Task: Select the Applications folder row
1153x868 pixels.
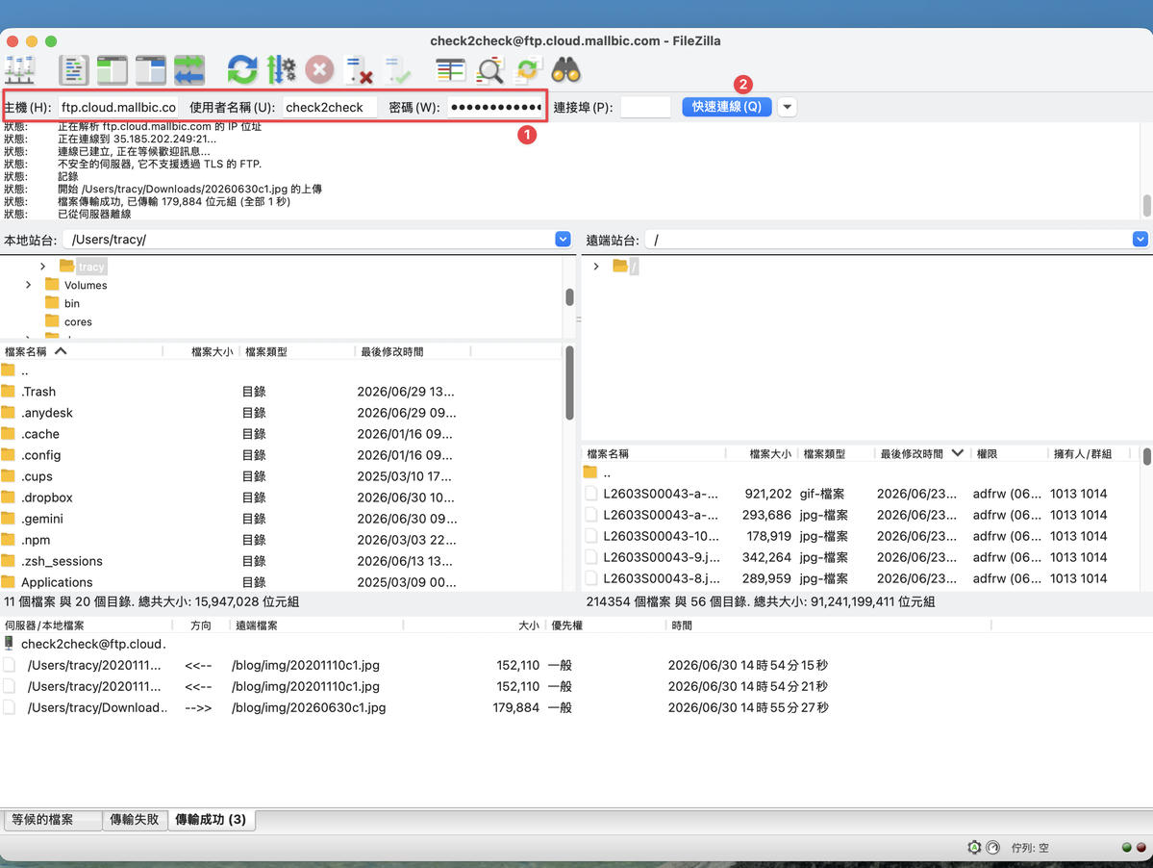Action: pos(281,582)
